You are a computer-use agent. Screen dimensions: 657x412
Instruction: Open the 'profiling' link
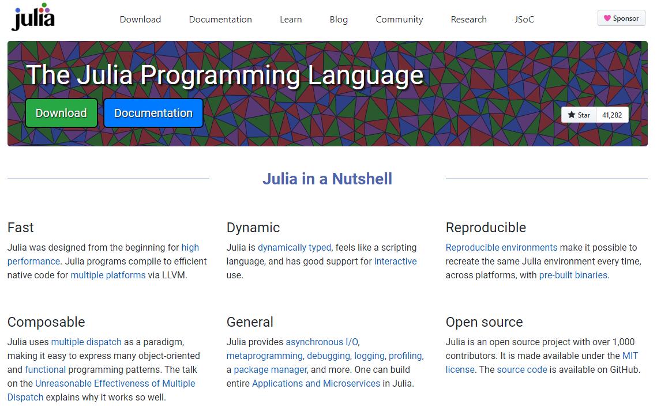click(x=405, y=356)
